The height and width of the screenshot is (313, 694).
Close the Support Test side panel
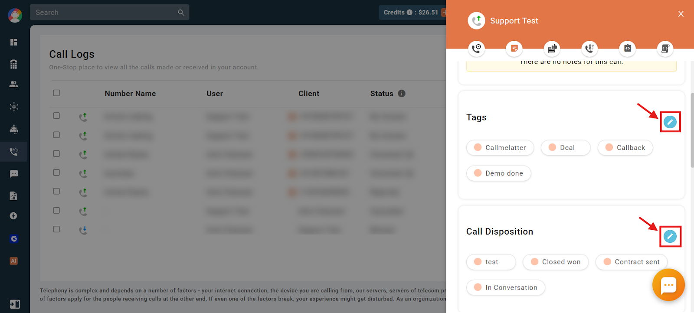pos(681,14)
